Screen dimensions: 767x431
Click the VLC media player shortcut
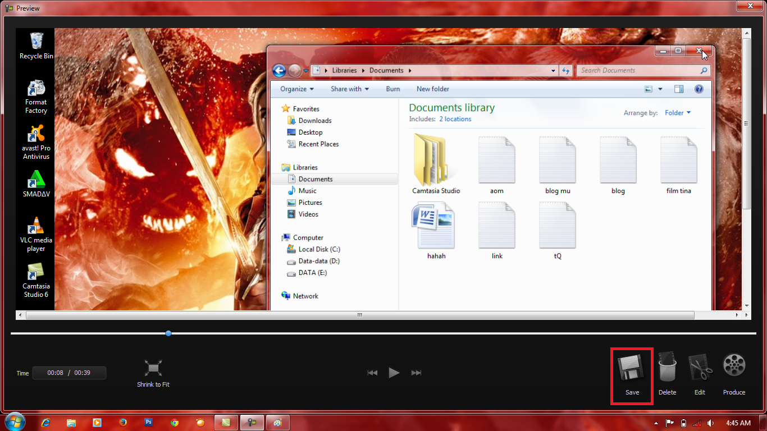click(x=36, y=235)
